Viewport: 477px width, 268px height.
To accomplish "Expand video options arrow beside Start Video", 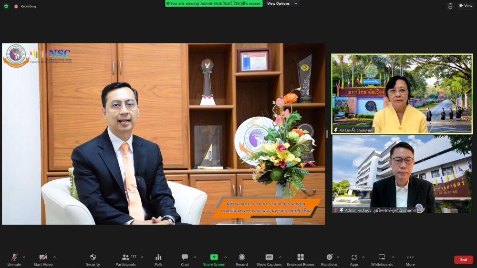I will point(54,257).
